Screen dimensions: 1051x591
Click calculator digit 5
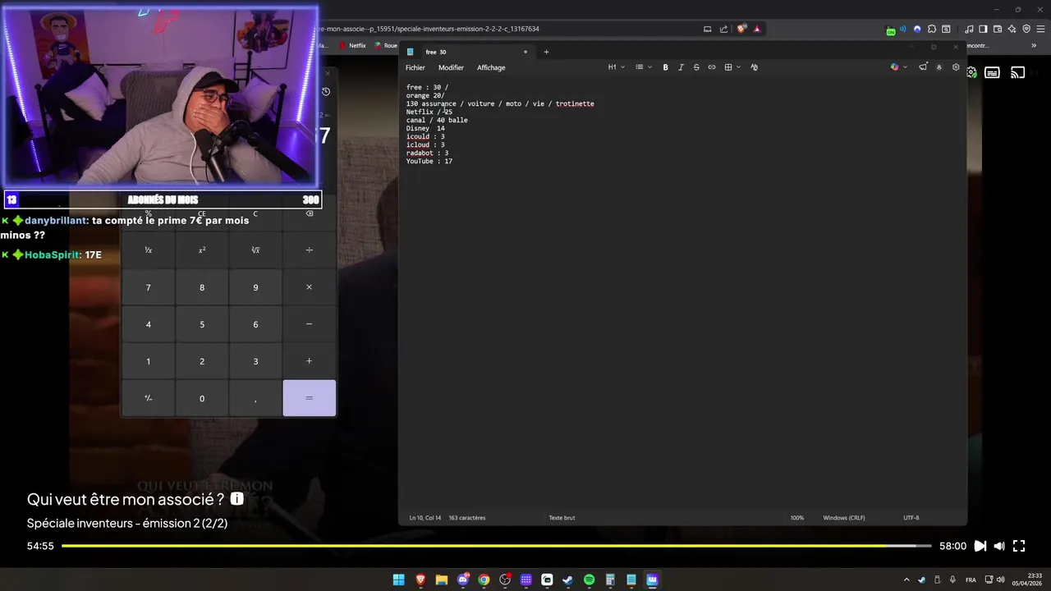pos(202,324)
